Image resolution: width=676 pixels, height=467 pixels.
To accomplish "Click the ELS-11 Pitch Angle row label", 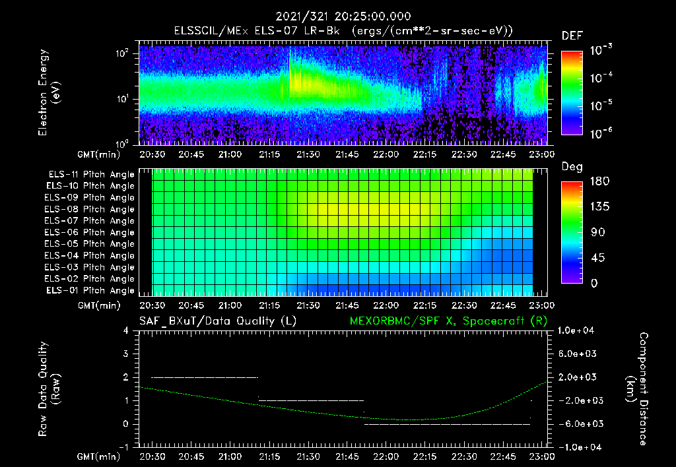I will 91,175.
